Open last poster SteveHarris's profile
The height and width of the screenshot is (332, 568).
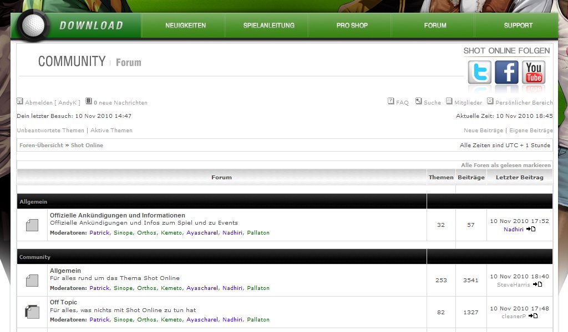513,284
